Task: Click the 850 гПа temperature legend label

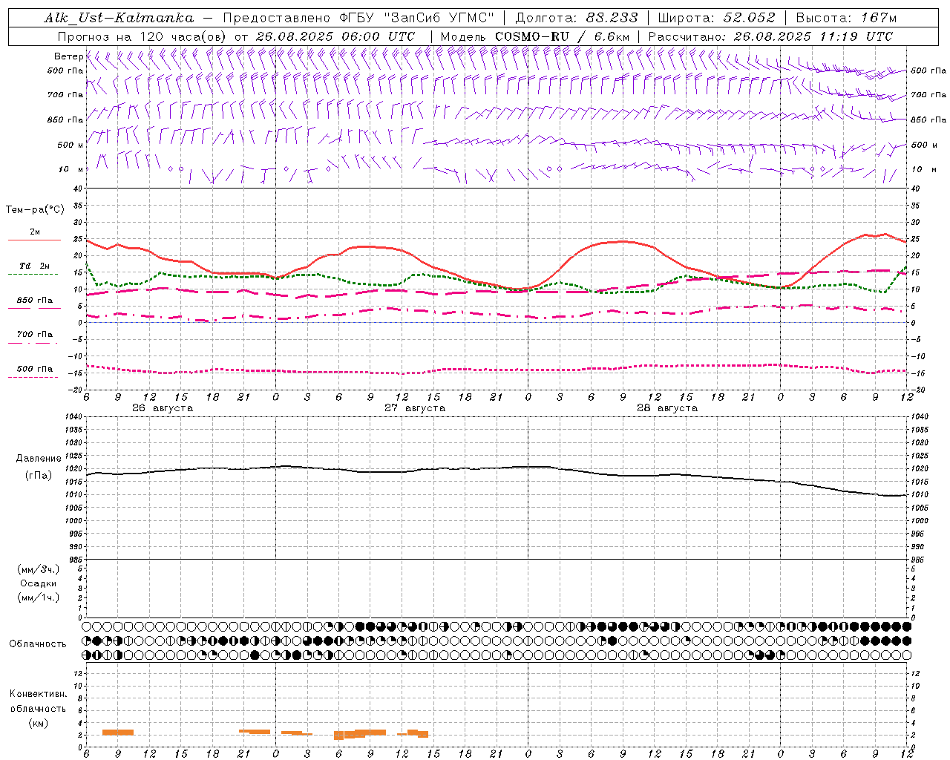Action: [34, 300]
